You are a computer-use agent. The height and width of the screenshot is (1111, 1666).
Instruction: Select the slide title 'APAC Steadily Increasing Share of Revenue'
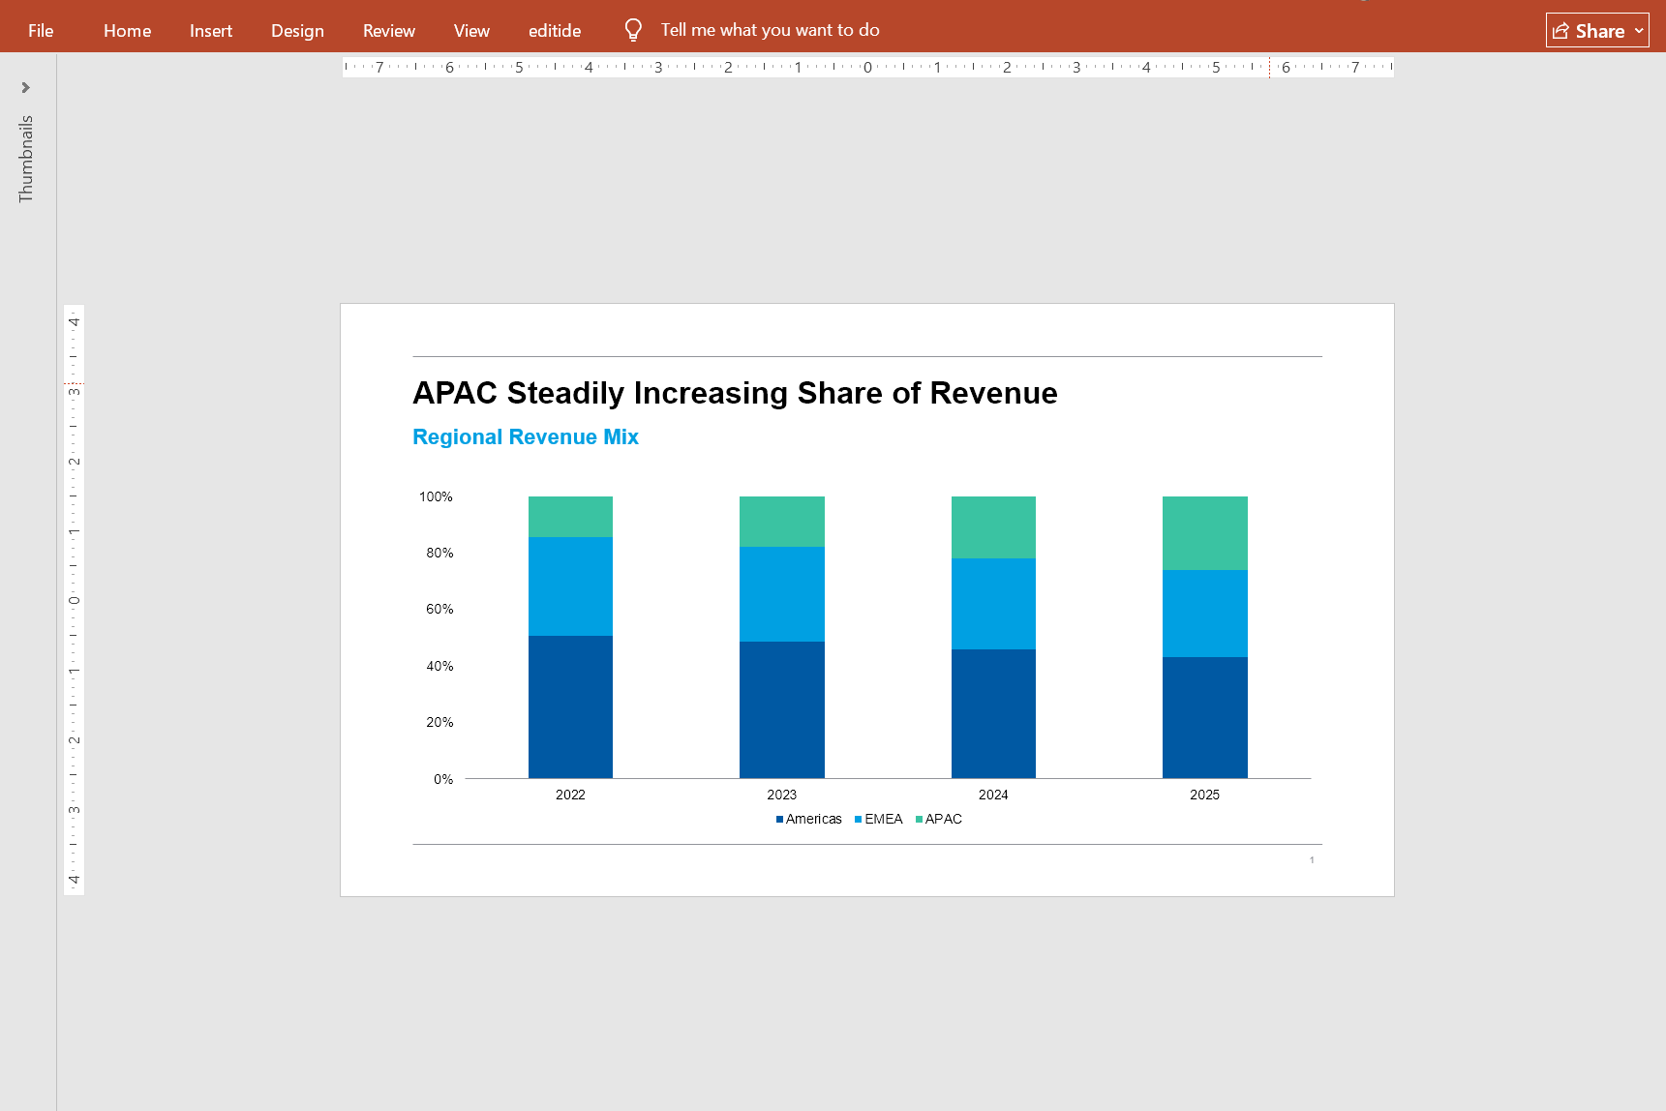(735, 393)
